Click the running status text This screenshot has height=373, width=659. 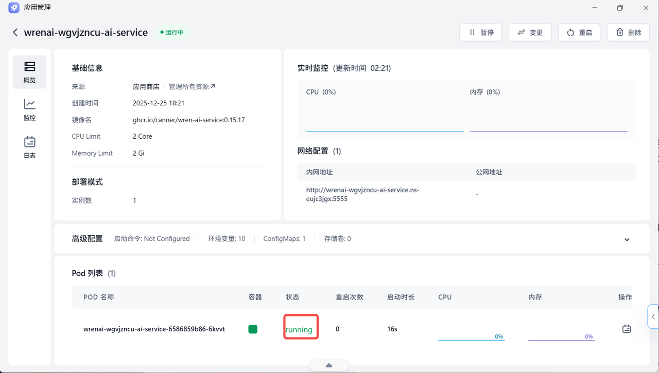tap(299, 329)
